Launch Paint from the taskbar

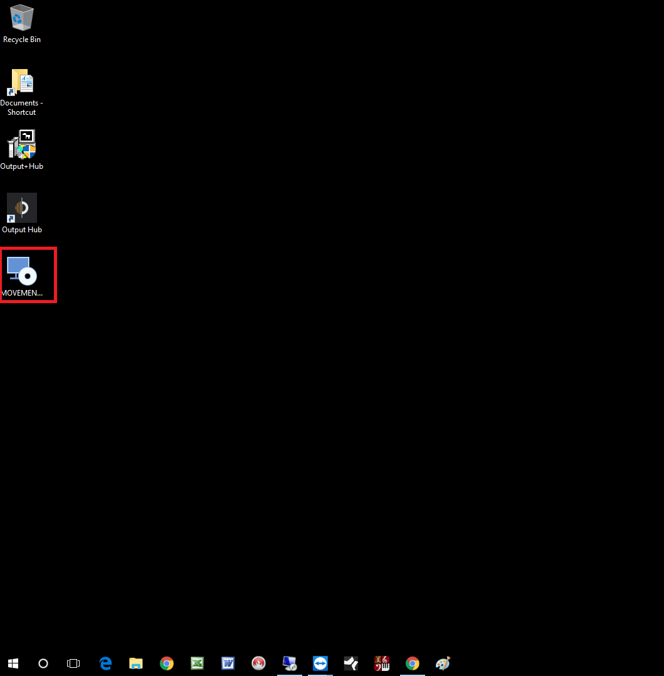[443, 663]
